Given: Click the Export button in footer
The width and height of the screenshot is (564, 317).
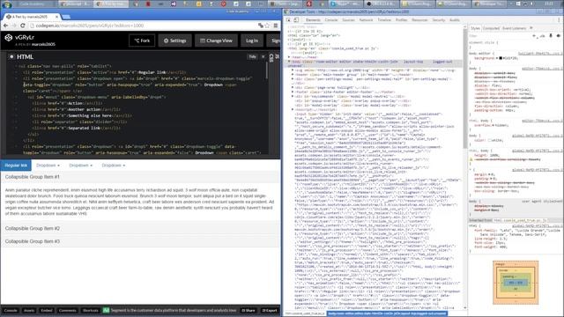Looking at the screenshot, I should (x=270, y=310).
